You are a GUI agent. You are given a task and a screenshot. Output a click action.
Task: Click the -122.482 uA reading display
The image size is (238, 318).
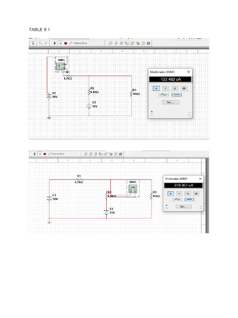[x=170, y=79]
